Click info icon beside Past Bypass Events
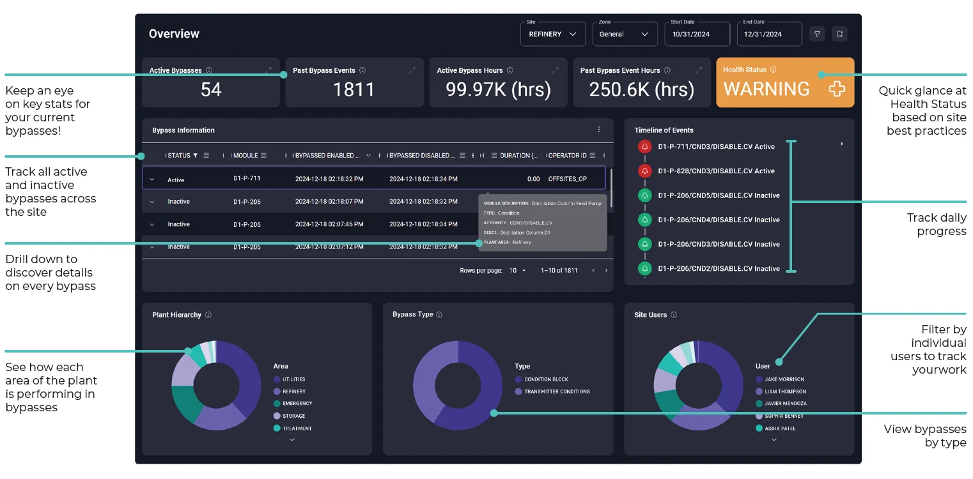This screenshot has height=479, width=973. 362,70
